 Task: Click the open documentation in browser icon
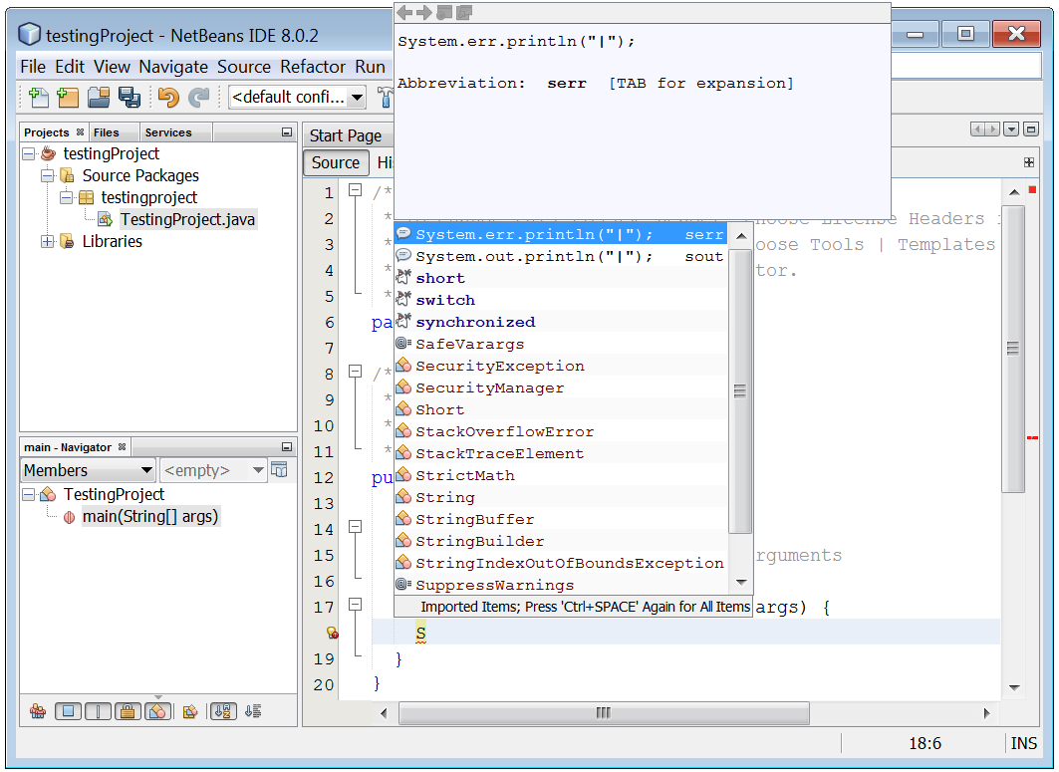444,12
